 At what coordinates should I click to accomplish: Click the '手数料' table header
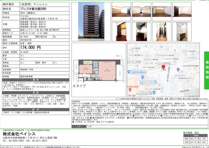click(195, 135)
